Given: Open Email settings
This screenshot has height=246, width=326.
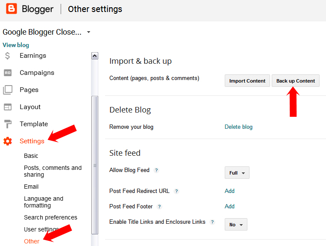Looking at the screenshot, I should [31, 187].
